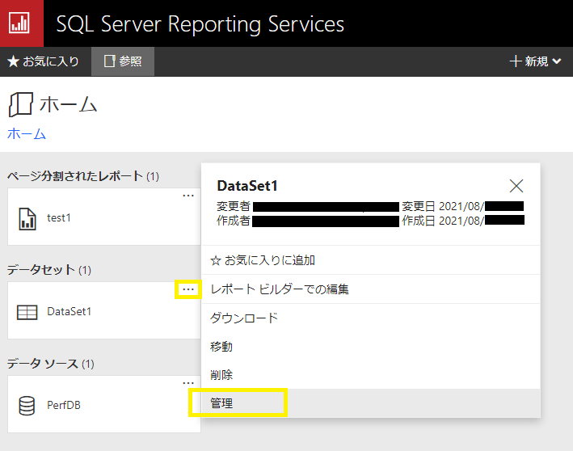
Task: Choose 移動 in the DataSet1 menu
Action: [x=371, y=346]
